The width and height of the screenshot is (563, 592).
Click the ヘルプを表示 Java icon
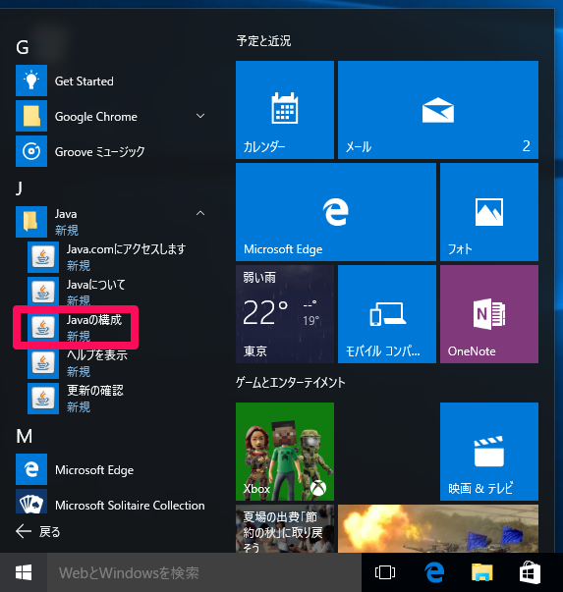point(43,363)
